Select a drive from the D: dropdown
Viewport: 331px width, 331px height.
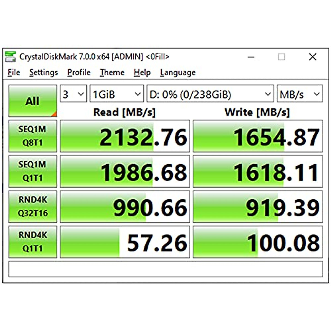(x=210, y=94)
